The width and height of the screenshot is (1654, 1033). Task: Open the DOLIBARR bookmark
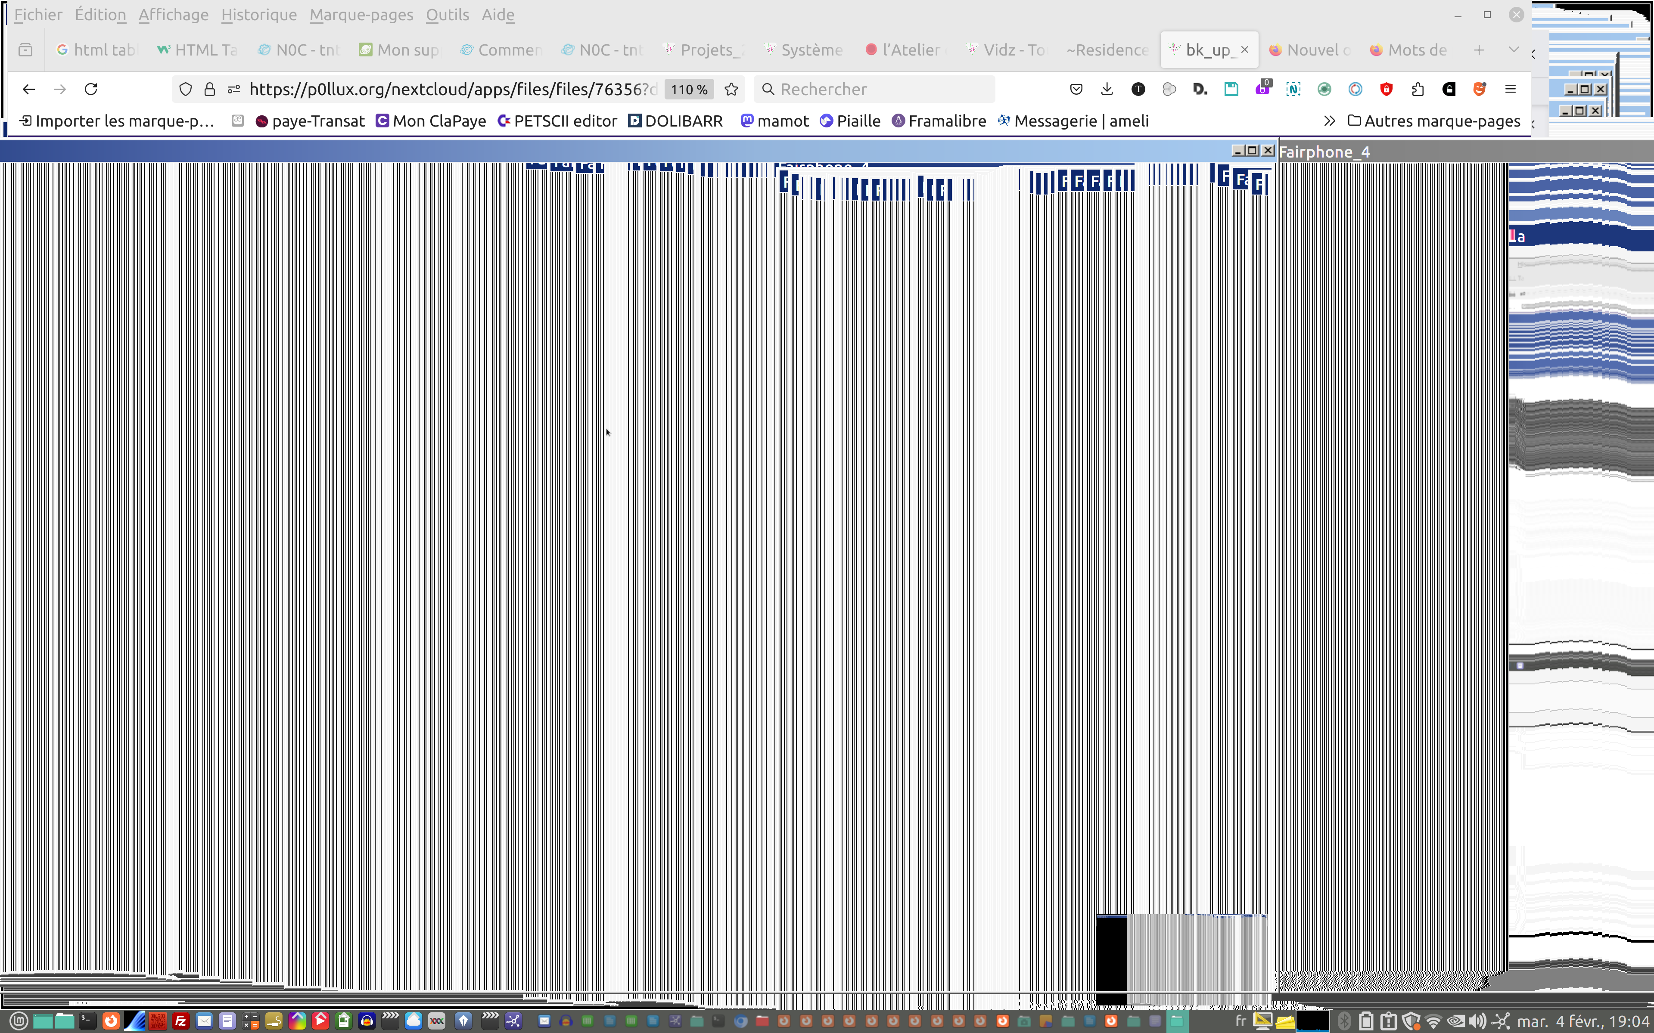(675, 121)
